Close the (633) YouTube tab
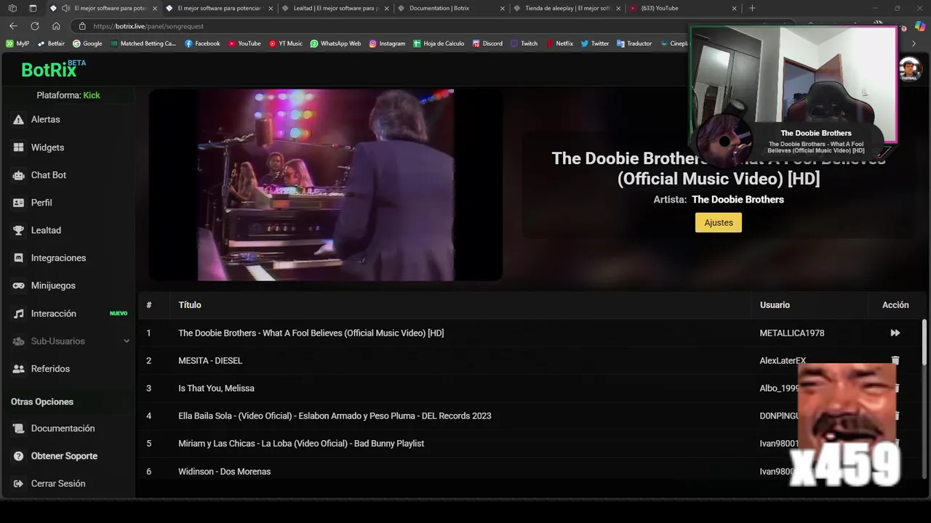Image resolution: width=931 pixels, height=523 pixels. (x=734, y=8)
